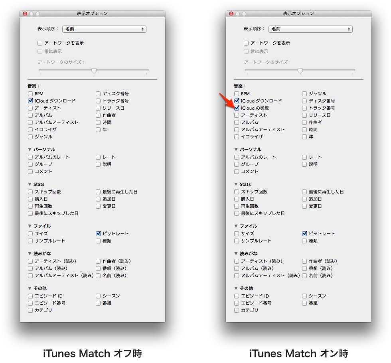Collapse 読みがな section in left window
The width and height of the screenshot is (391, 363).
point(30,253)
